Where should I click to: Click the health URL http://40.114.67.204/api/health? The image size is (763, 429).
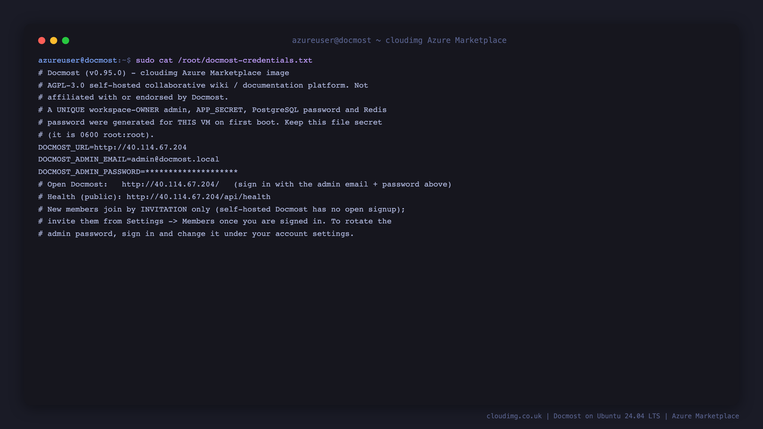tap(198, 197)
